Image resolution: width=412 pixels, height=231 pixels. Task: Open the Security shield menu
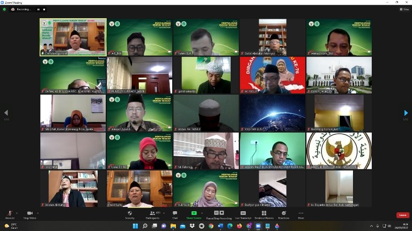[130, 215]
